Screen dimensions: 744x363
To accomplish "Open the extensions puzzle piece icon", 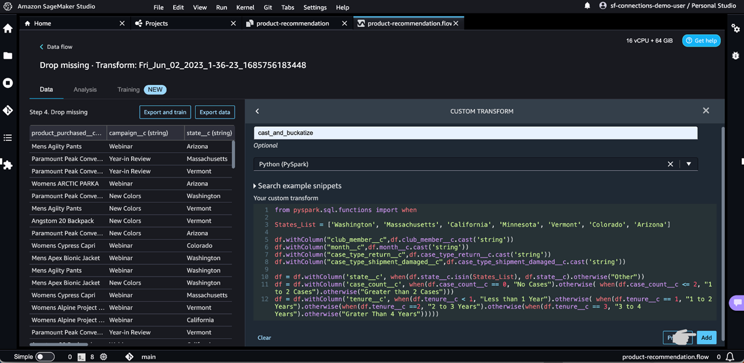I will 8,165.
